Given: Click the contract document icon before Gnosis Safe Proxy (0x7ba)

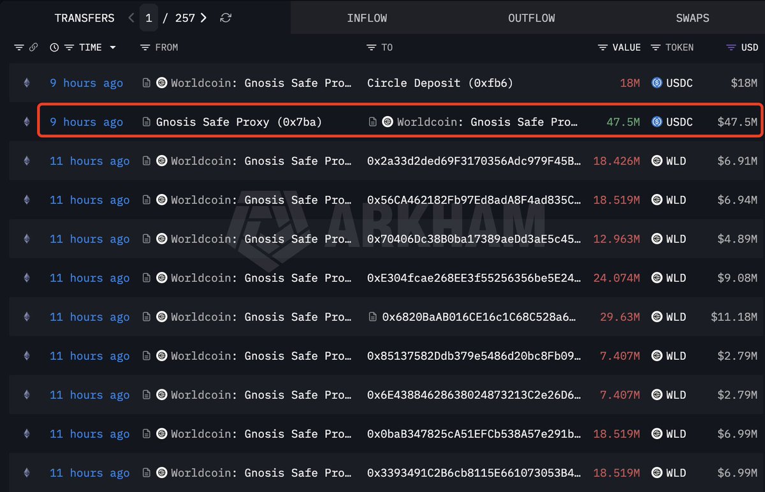Looking at the screenshot, I should tap(147, 122).
